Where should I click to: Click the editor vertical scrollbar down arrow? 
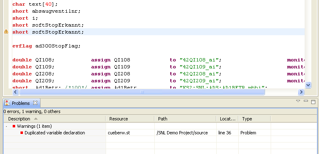pyautogui.click(x=308, y=85)
